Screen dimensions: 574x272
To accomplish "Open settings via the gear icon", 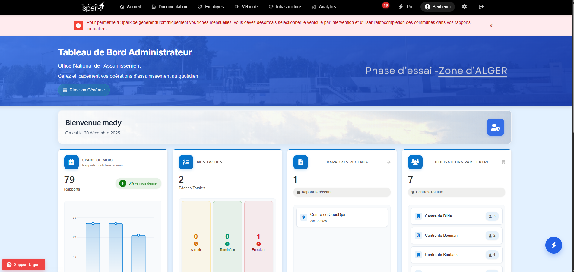I will click(x=464, y=7).
